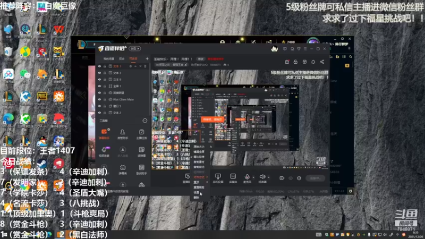This screenshot has height=239, width=425.
Task: Open the 多人连麦 tool
Action: pos(123,152)
